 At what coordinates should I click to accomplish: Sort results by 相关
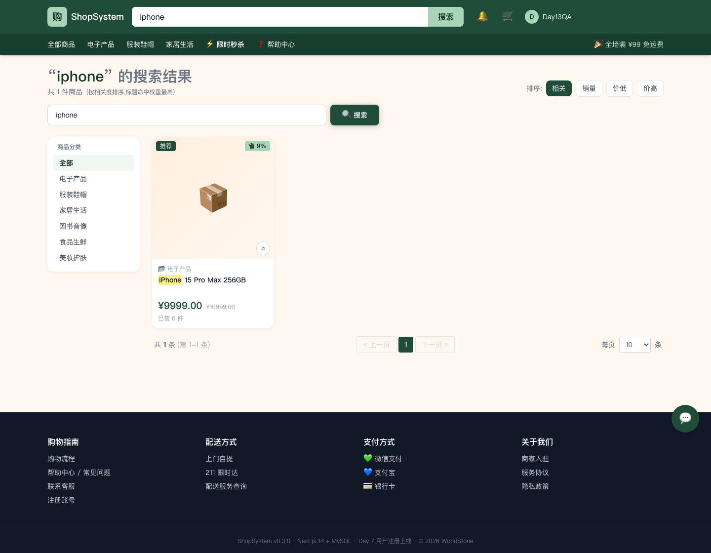coord(559,88)
